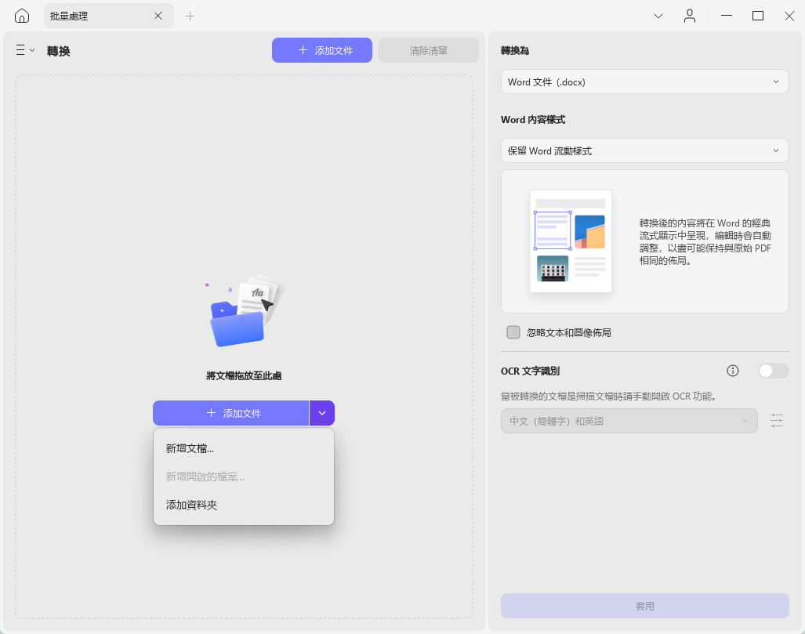Open OCR settings sliders icon
This screenshot has width=805, height=634.
tap(777, 421)
